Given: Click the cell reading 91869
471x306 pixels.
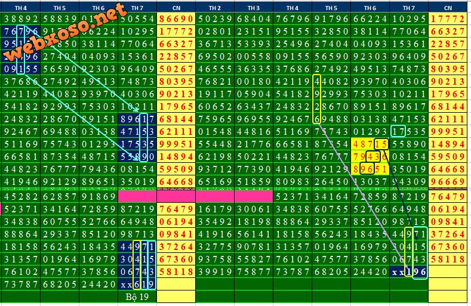Looking at the screenshot, I should coord(98,196).
